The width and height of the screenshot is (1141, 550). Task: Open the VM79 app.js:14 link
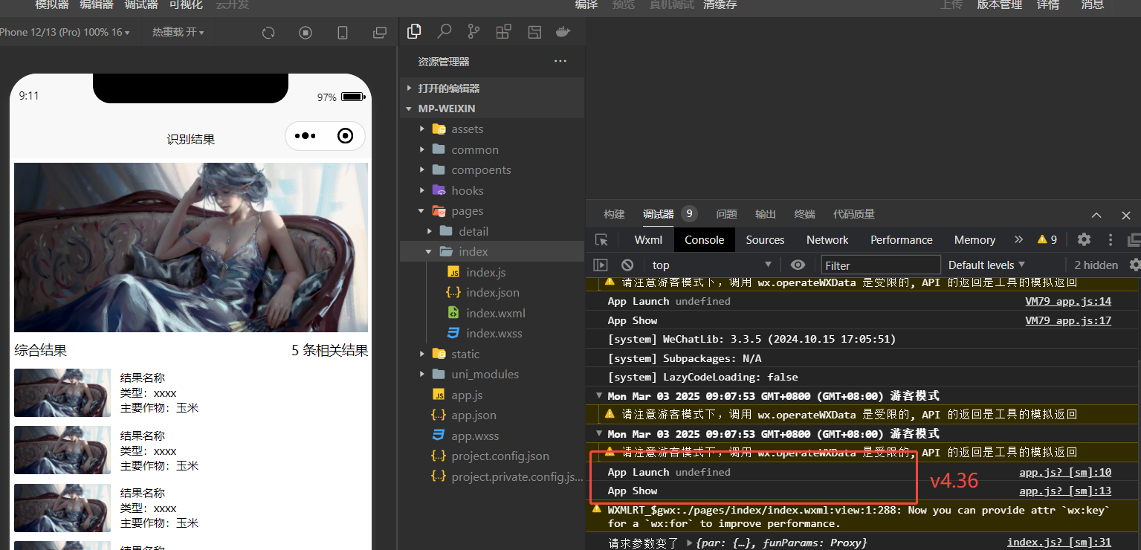point(1068,301)
